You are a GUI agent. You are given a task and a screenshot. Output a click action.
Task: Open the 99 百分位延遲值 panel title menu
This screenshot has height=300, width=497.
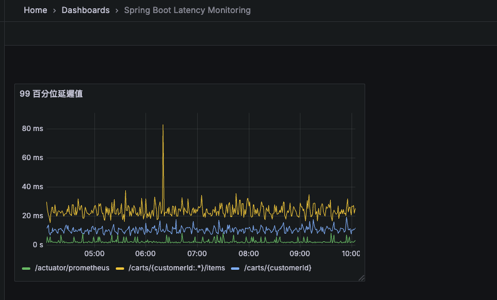[x=51, y=94]
